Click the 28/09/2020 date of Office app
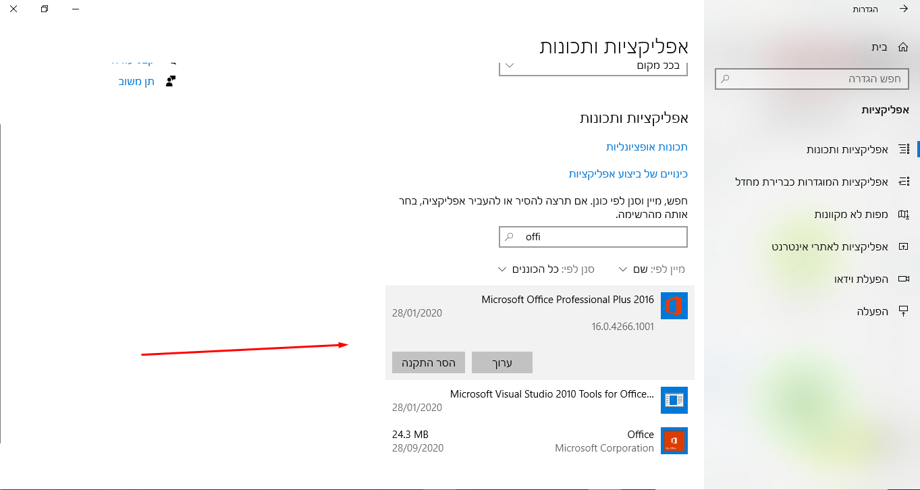Screen dimensions: 920x490 pyautogui.click(x=418, y=448)
